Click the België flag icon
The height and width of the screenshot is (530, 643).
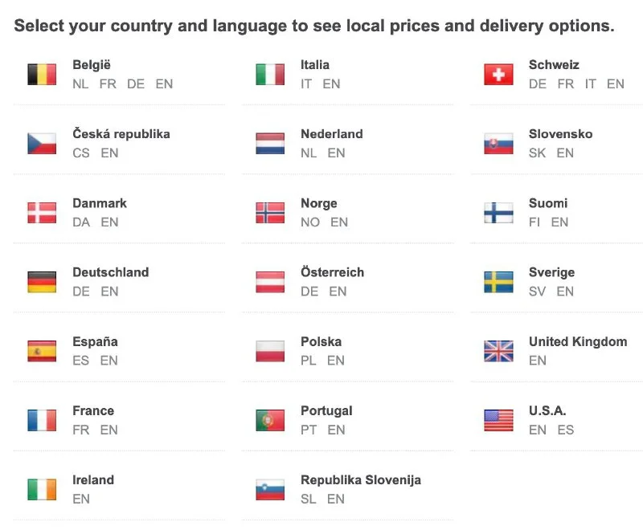42,75
